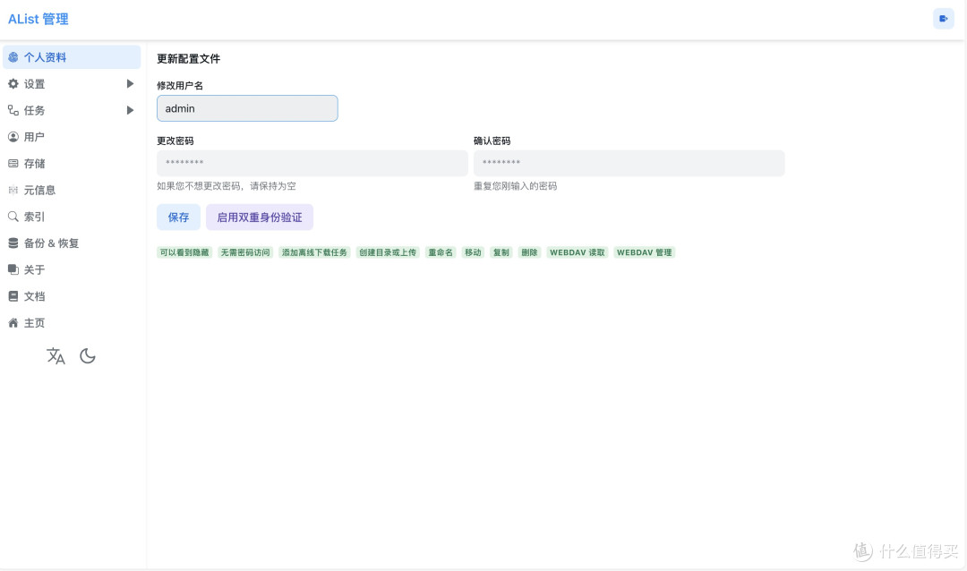Expand the 设置 submenu arrow
The image size is (967, 571).
pos(130,84)
